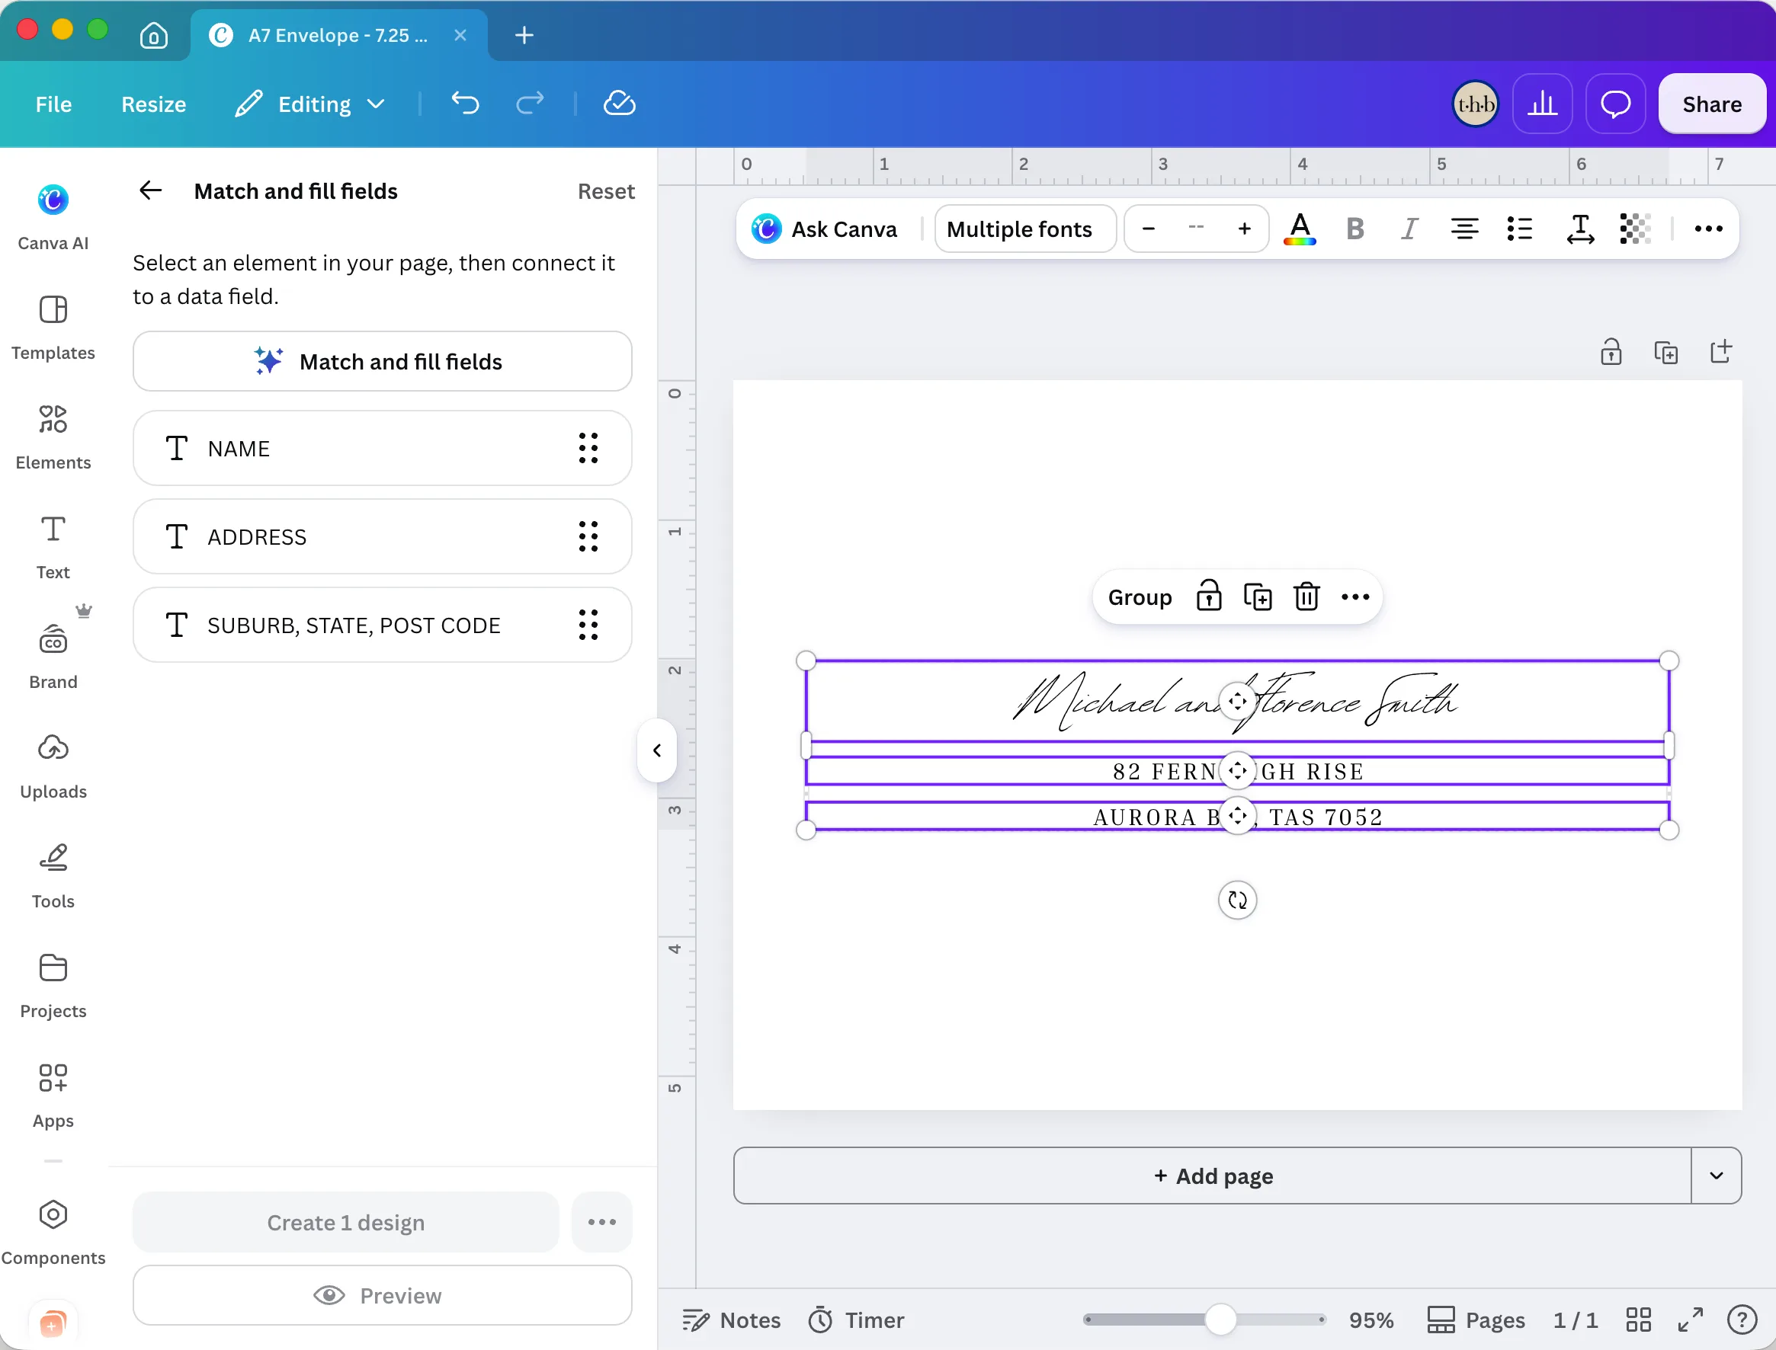The height and width of the screenshot is (1350, 1776).
Task: Undo the last action
Action: pyautogui.click(x=465, y=104)
